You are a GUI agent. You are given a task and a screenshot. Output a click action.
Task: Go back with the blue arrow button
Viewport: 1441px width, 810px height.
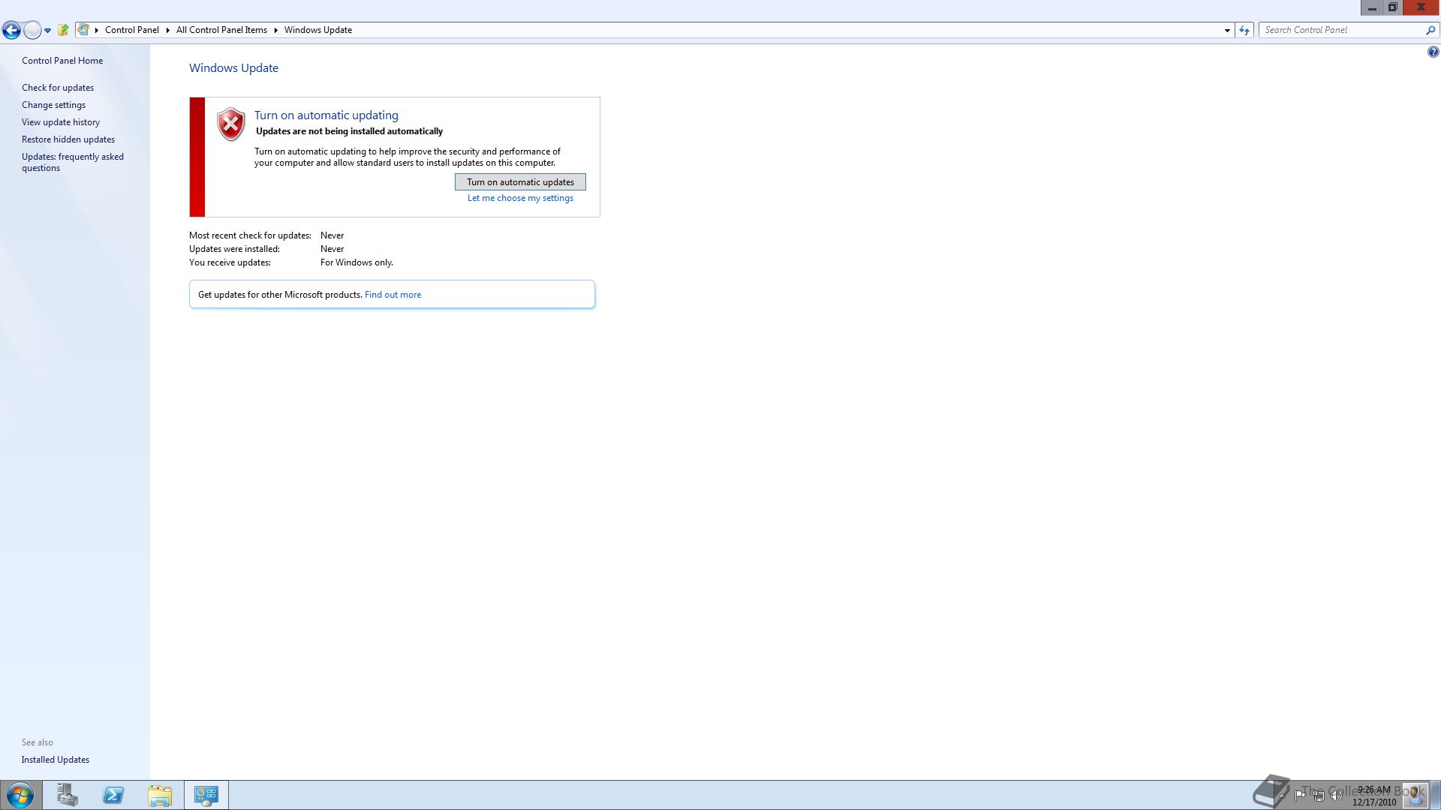coord(11,30)
